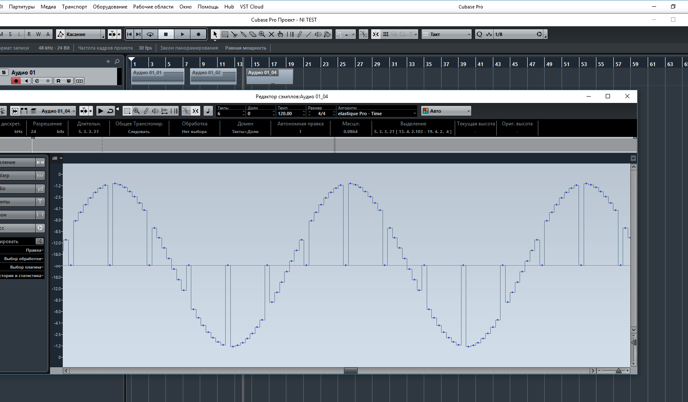The width and height of the screenshot is (688, 402).
Task: Edit the Темп 120.00 field
Action: coord(291,114)
